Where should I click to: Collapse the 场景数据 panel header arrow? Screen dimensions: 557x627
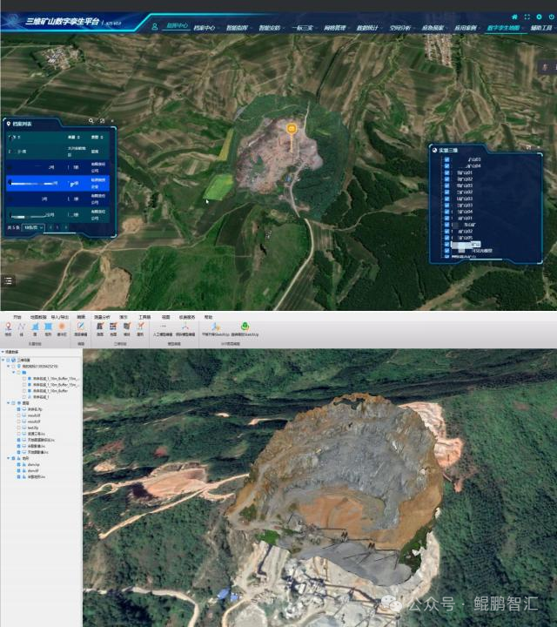click(x=3, y=351)
